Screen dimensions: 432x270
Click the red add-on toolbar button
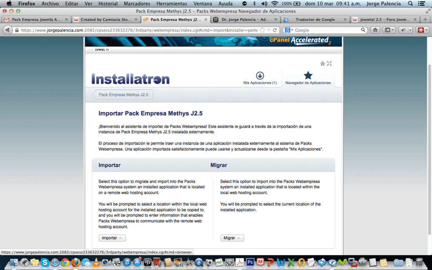(x=422, y=30)
